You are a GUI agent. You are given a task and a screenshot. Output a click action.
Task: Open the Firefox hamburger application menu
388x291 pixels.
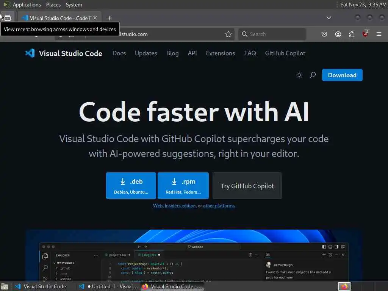(379, 34)
